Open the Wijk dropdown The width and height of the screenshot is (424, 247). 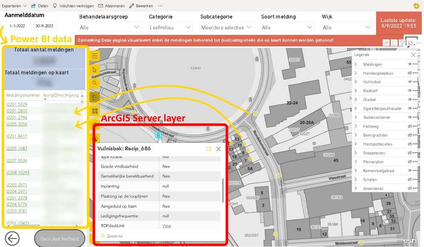[x=347, y=27]
